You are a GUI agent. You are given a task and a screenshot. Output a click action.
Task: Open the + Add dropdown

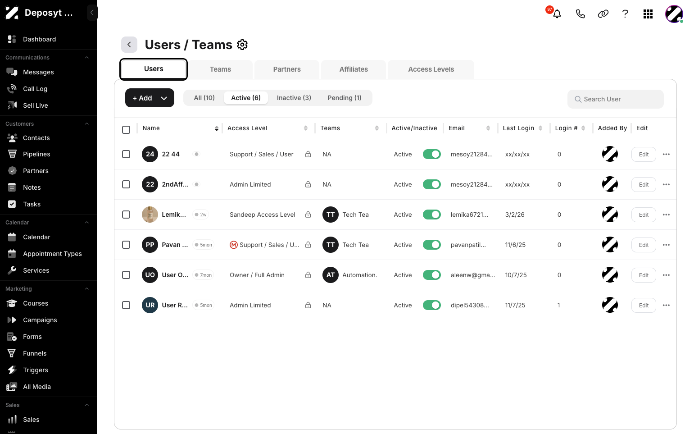pos(150,98)
